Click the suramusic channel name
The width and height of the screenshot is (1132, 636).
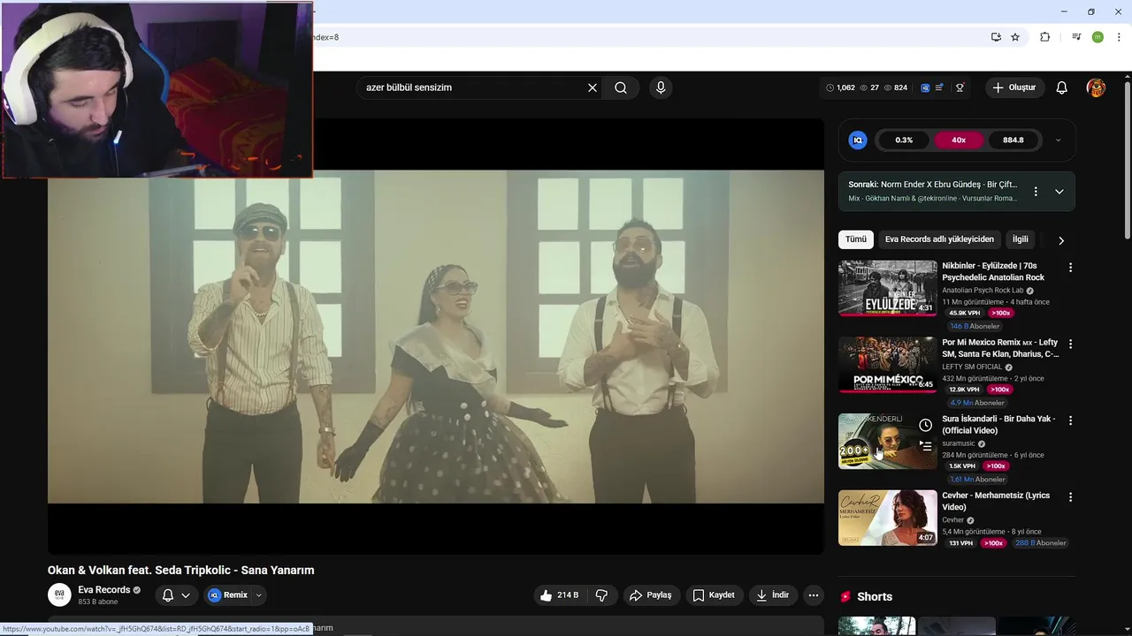[x=958, y=443]
